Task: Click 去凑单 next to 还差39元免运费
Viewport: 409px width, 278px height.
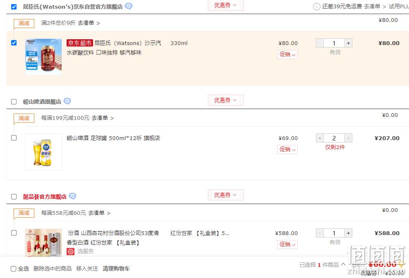Action: click(375, 7)
